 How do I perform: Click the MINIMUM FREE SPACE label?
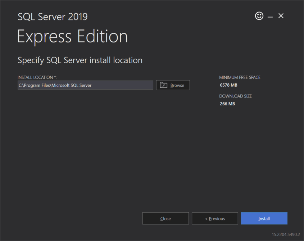240,77
